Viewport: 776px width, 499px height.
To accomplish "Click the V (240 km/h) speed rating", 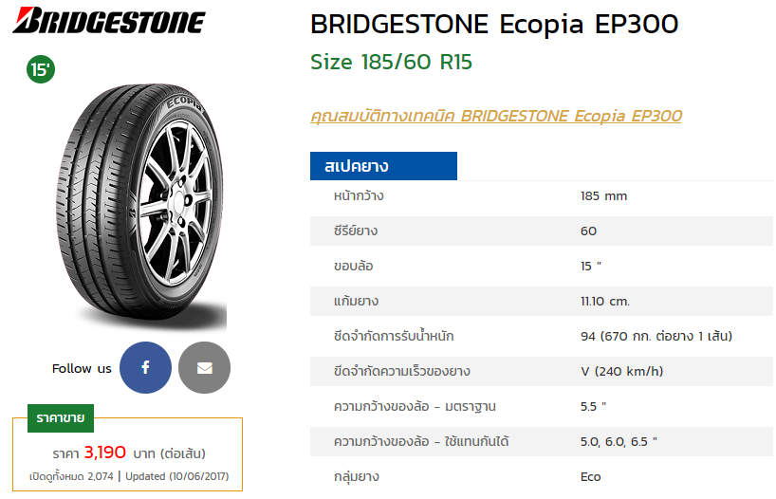I will pos(621,372).
